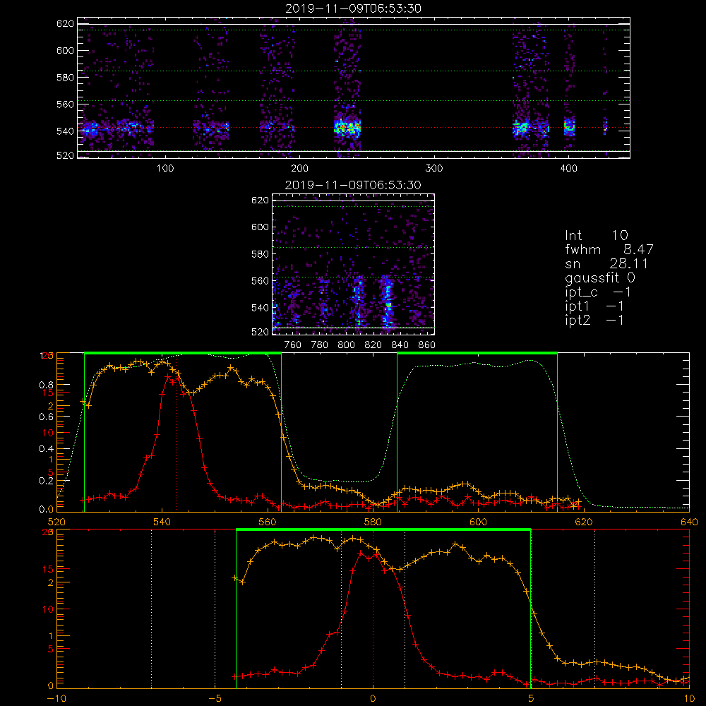The width and height of the screenshot is (706, 706).
Task: Click x-axis label 580 in third plot
Action: [x=373, y=522]
